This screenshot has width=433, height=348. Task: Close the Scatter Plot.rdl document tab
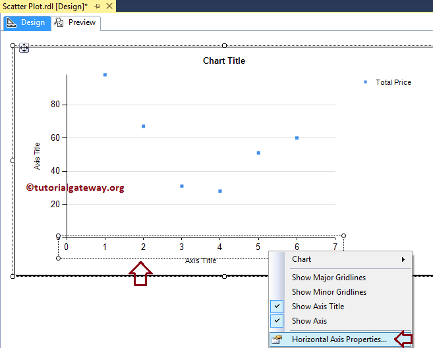coord(109,6)
